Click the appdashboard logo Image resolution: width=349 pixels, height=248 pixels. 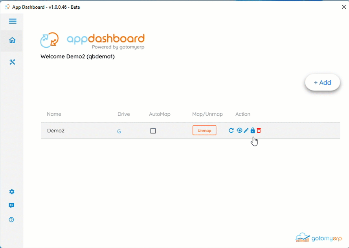[x=92, y=41]
